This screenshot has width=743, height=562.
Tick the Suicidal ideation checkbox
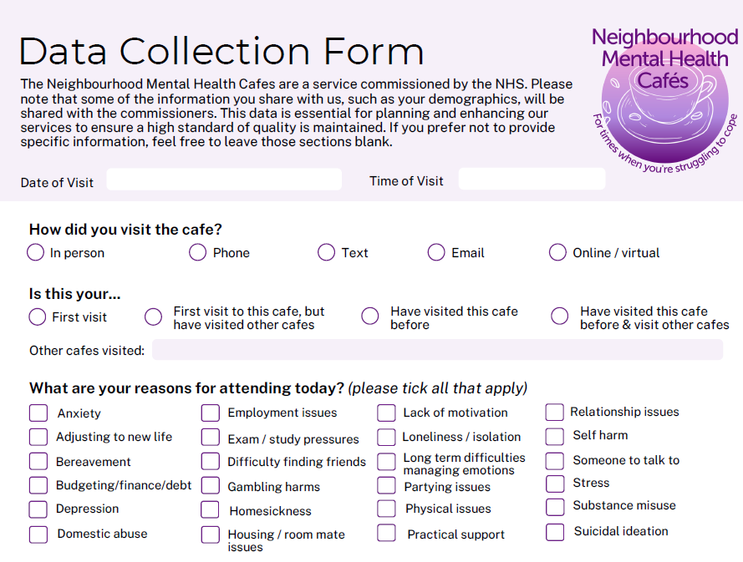pos(555,532)
